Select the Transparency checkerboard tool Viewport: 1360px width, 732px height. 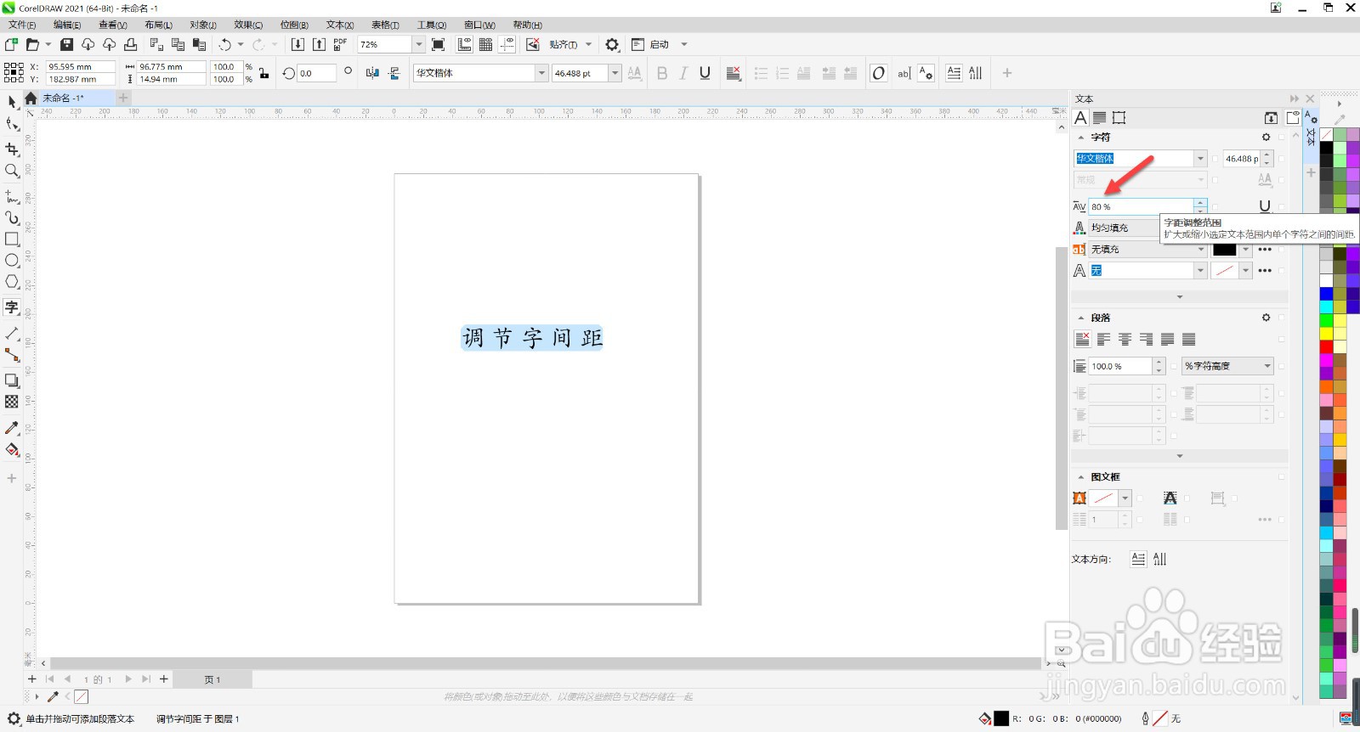point(12,402)
